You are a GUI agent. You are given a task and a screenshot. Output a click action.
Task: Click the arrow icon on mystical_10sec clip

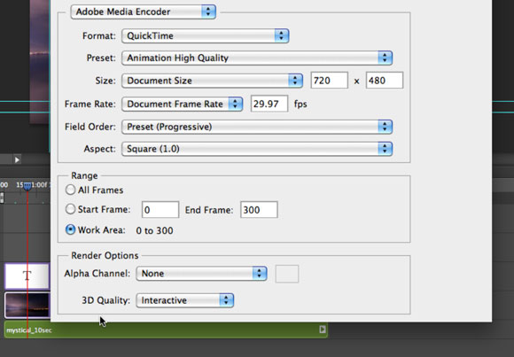pos(323,330)
